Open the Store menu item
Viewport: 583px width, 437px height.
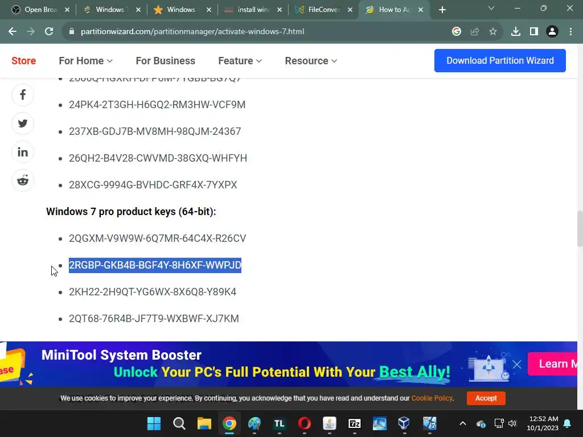tap(24, 61)
